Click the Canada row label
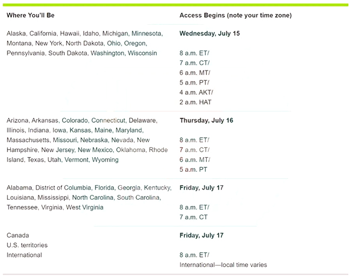 point(18,235)
